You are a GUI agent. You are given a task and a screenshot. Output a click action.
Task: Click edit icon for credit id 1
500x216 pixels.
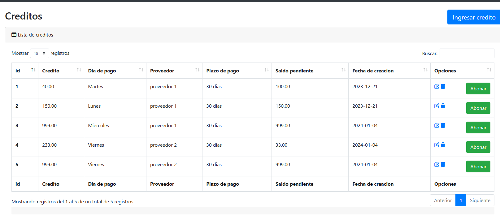437,86
